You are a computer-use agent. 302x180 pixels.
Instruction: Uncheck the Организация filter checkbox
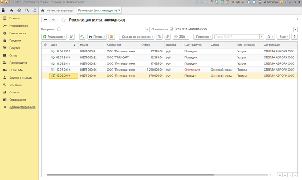(172, 30)
